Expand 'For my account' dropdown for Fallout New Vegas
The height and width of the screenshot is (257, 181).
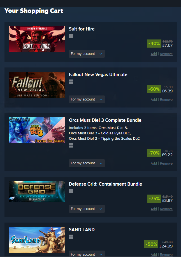(x=87, y=99)
